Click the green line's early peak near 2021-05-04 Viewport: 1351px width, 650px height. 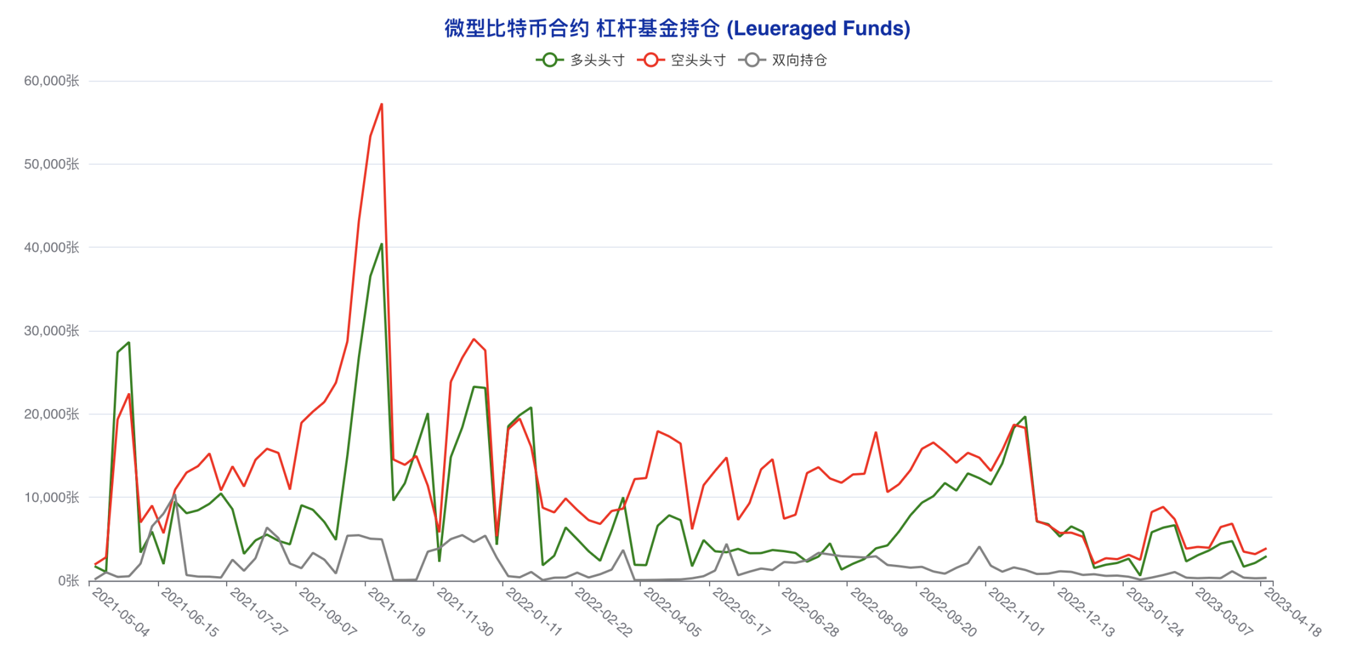(129, 343)
